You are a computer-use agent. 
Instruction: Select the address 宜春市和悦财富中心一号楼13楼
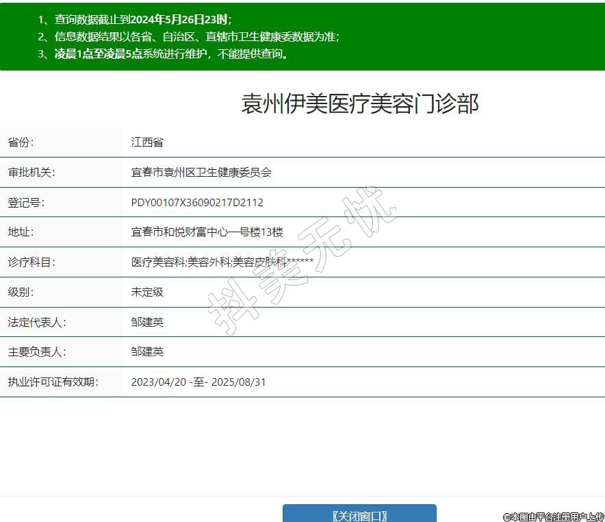[x=207, y=232]
